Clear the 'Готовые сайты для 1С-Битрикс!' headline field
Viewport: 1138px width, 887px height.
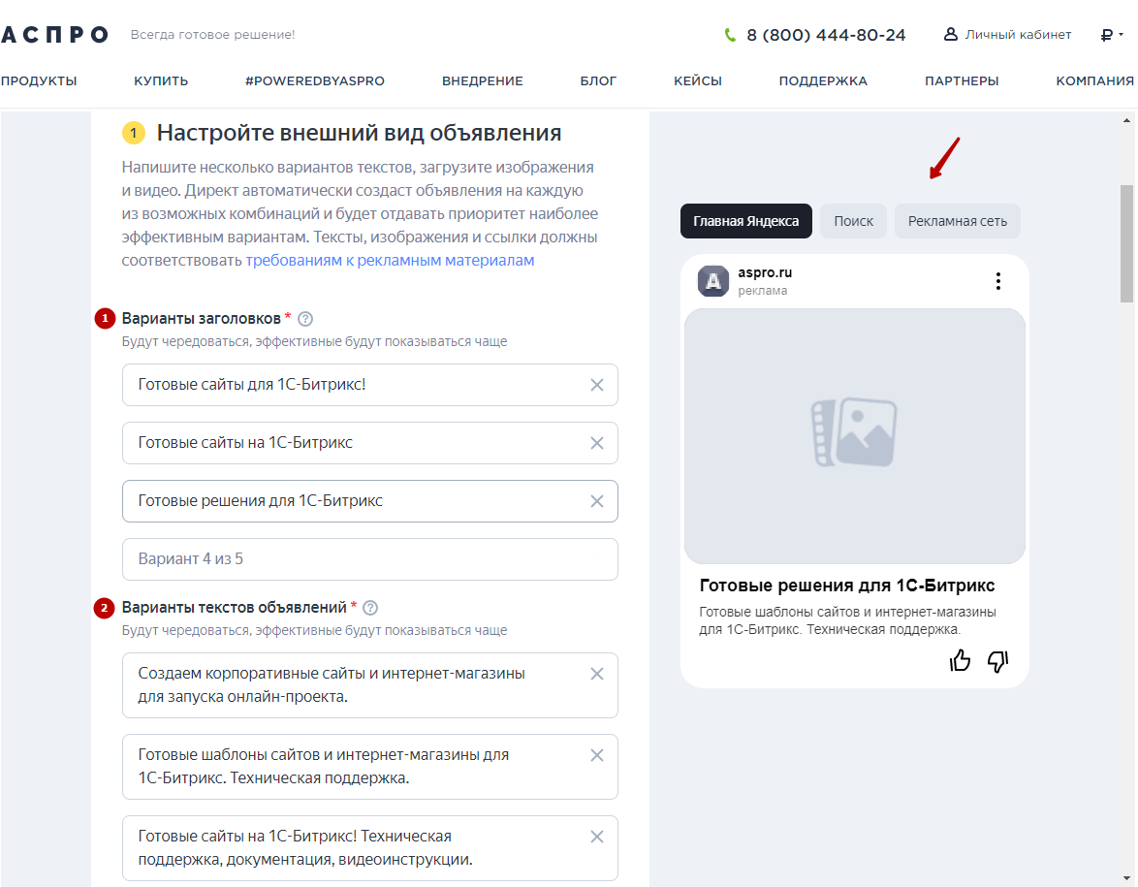click(x=597, y=385)
